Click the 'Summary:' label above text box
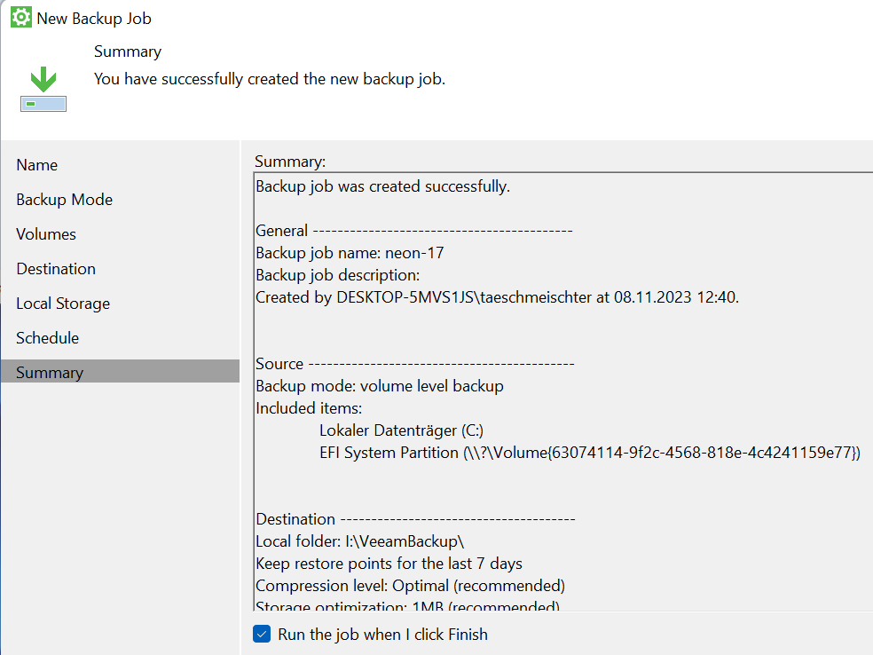 pyautogui.click(x=290, y=162)
